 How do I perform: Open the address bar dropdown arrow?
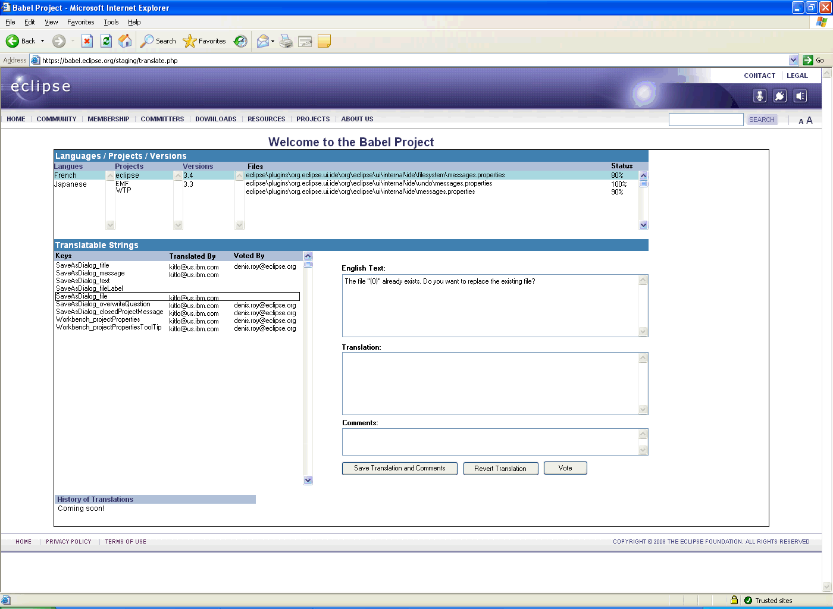pyautogui.click(x=793, y=60)
